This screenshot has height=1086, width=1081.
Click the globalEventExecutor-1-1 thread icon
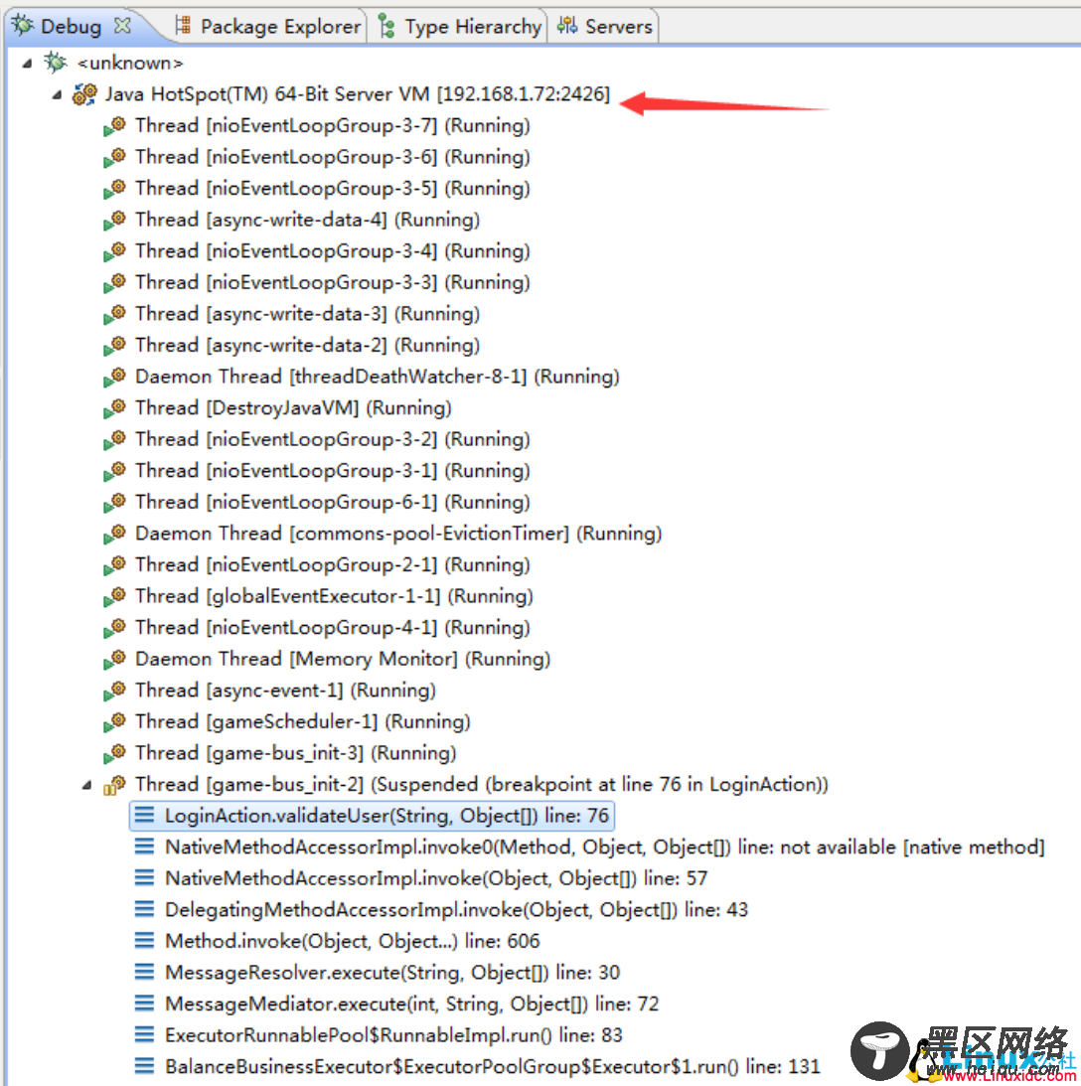pos(115,596)
